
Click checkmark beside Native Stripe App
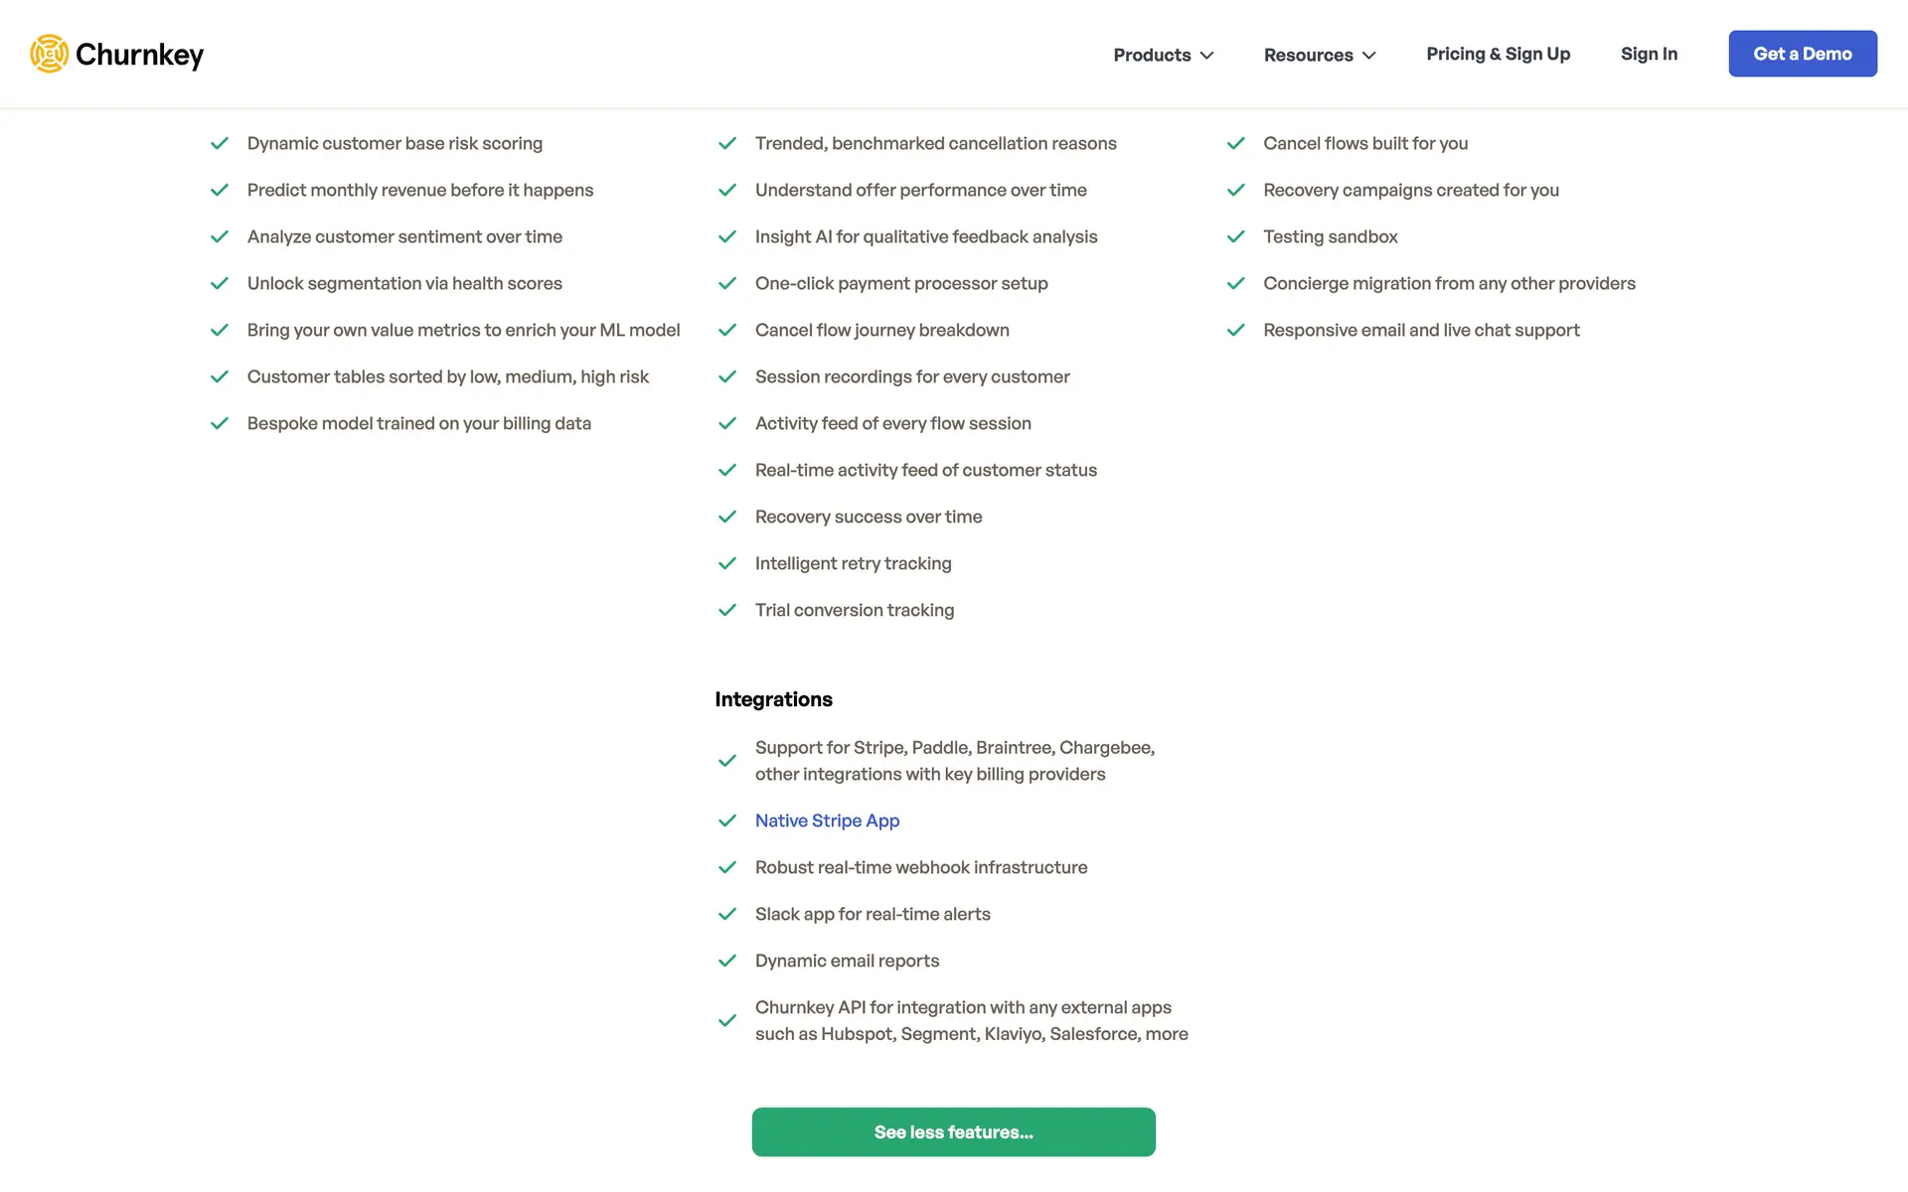727,820
